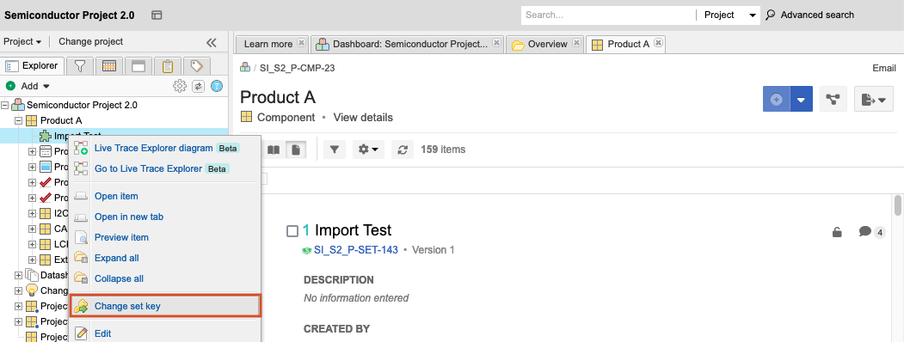This screenshot has height=342, width=904.
Task: Choose Edit from context menu
Action: tap(166, 333)
